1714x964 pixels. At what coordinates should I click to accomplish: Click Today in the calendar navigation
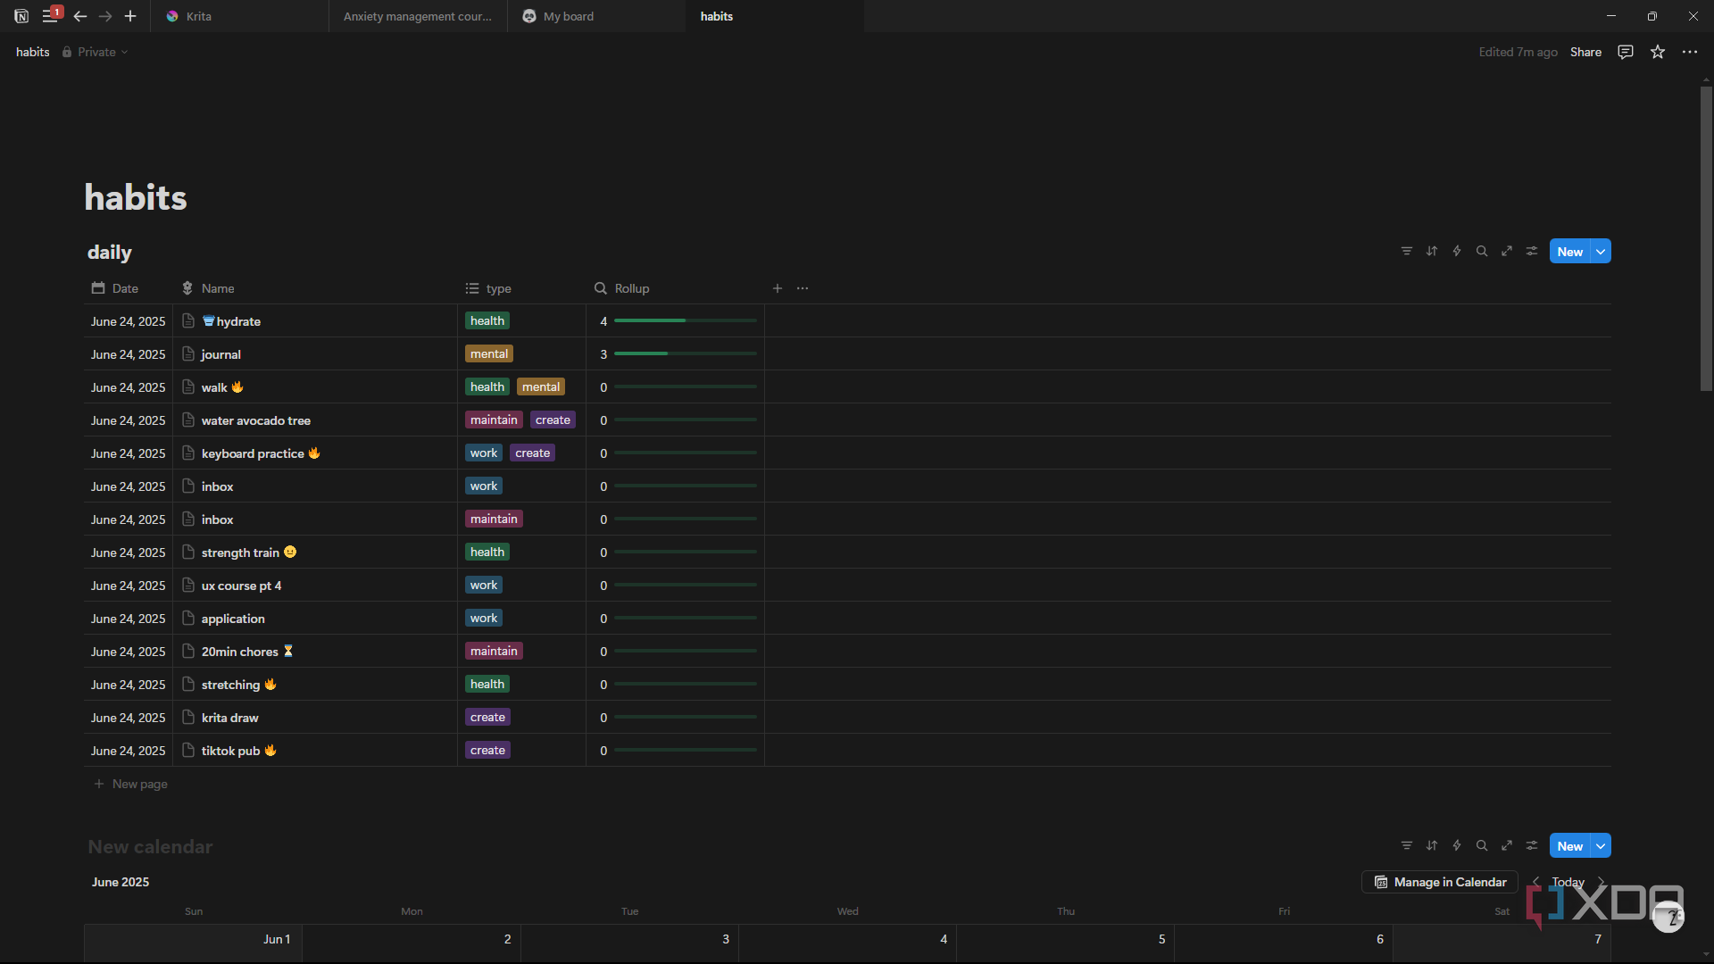coord(1568,882)
